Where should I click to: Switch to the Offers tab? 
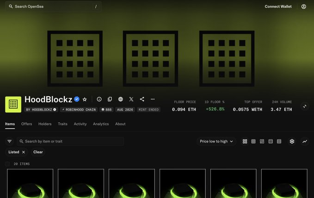(27, 124)
